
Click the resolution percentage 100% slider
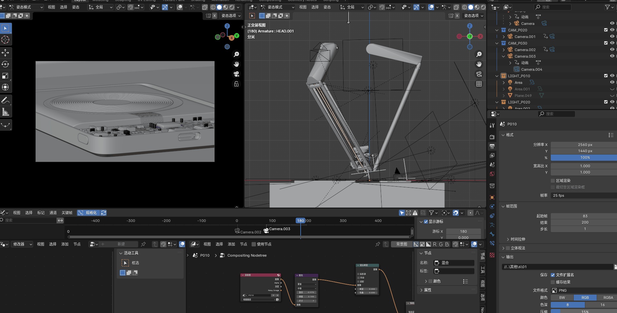(585, 157)
